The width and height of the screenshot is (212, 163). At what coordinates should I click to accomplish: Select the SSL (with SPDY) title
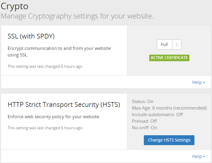(x=31, y=36)
